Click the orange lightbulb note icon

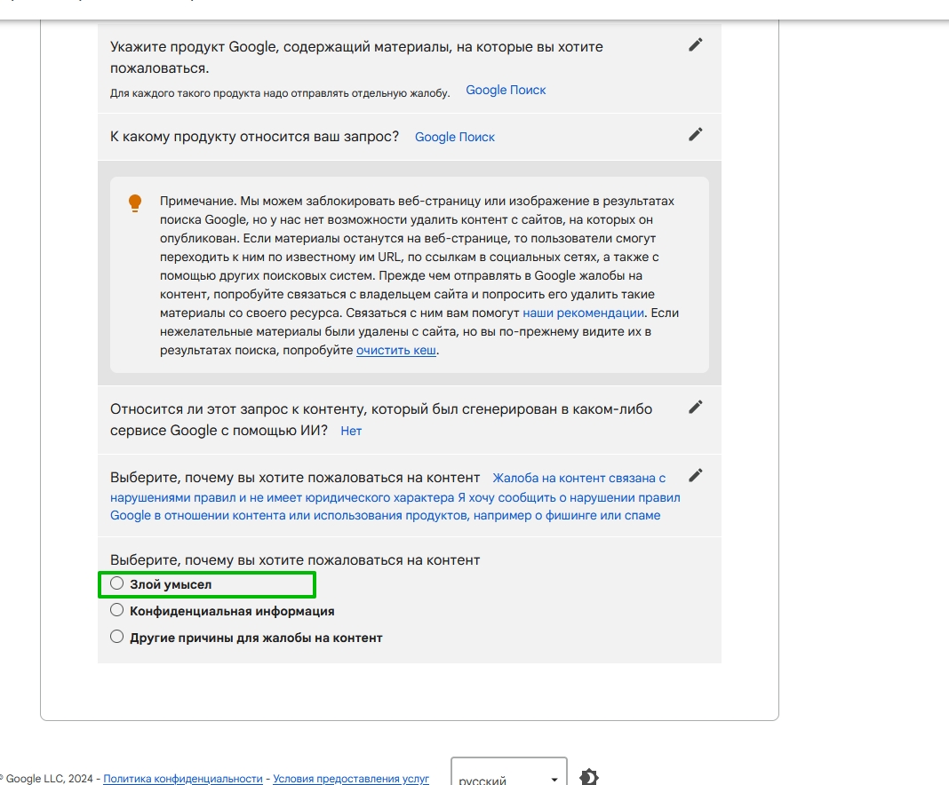click(135, 202)
